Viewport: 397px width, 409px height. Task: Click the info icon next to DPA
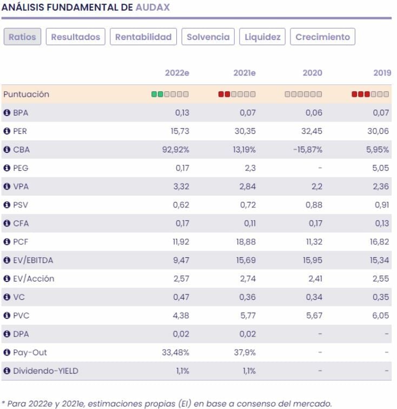pos(7,334)
